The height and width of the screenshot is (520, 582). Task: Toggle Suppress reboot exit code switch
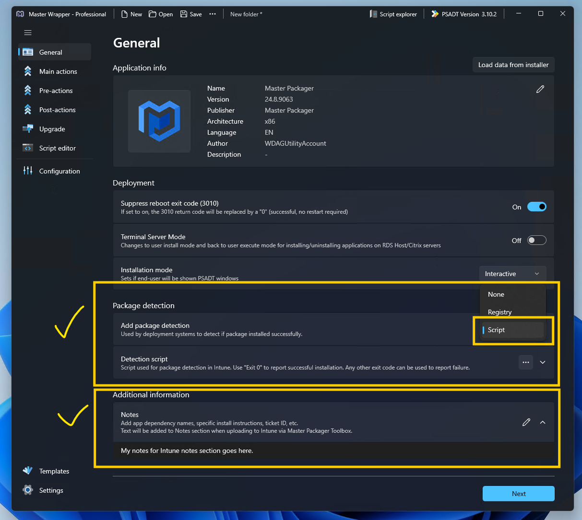537,207
